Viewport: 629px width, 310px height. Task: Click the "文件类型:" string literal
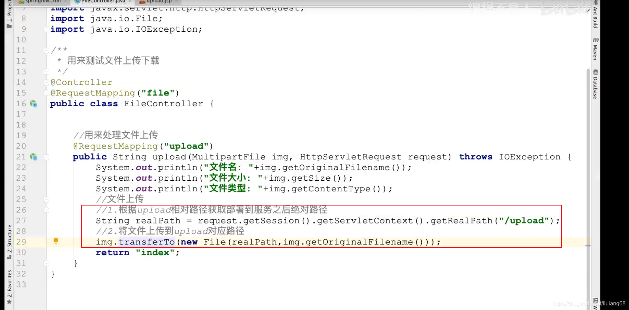[x=233, y=189]
